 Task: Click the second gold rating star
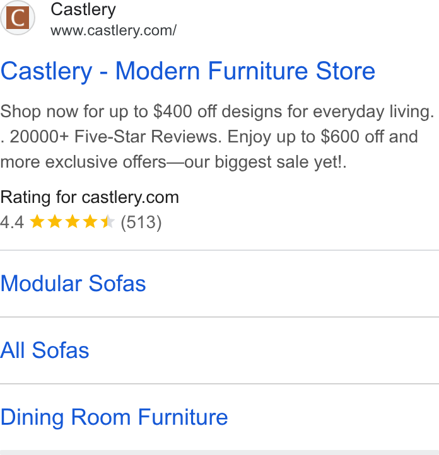[55, 222]
